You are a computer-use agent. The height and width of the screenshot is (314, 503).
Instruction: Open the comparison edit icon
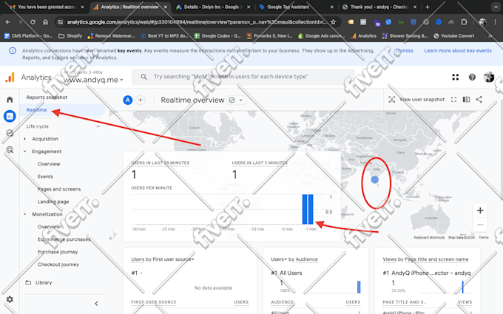(466, 100)
